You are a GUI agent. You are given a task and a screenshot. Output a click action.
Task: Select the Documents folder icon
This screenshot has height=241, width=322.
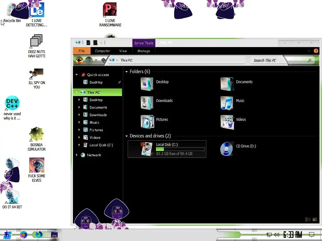point(227,84)
